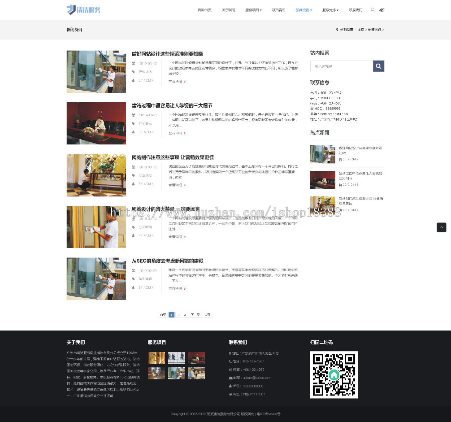Open article 从SEO的角度去考虑新网站的建设
This screenshot has height=422, width=451.
click(x=167, y=261)
